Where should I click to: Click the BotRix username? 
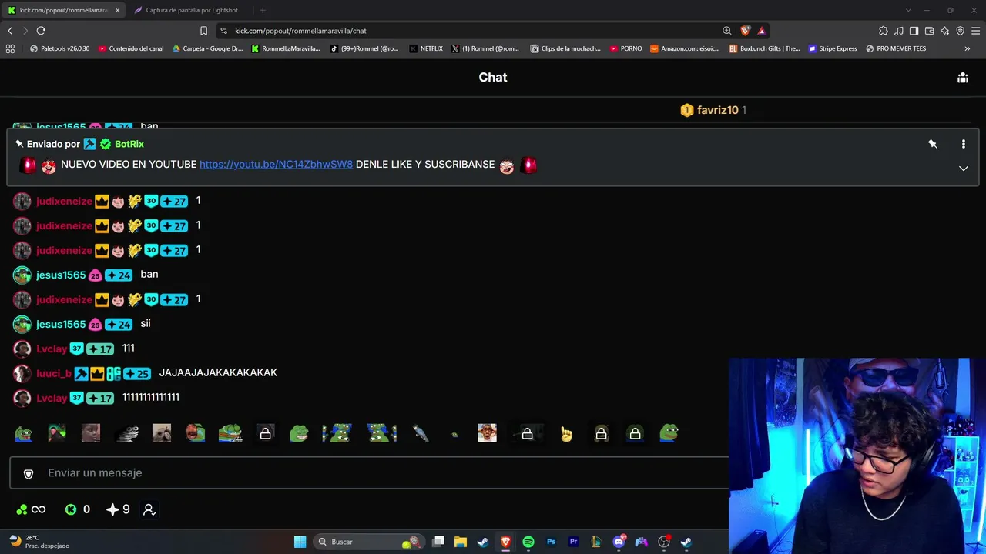129,144
